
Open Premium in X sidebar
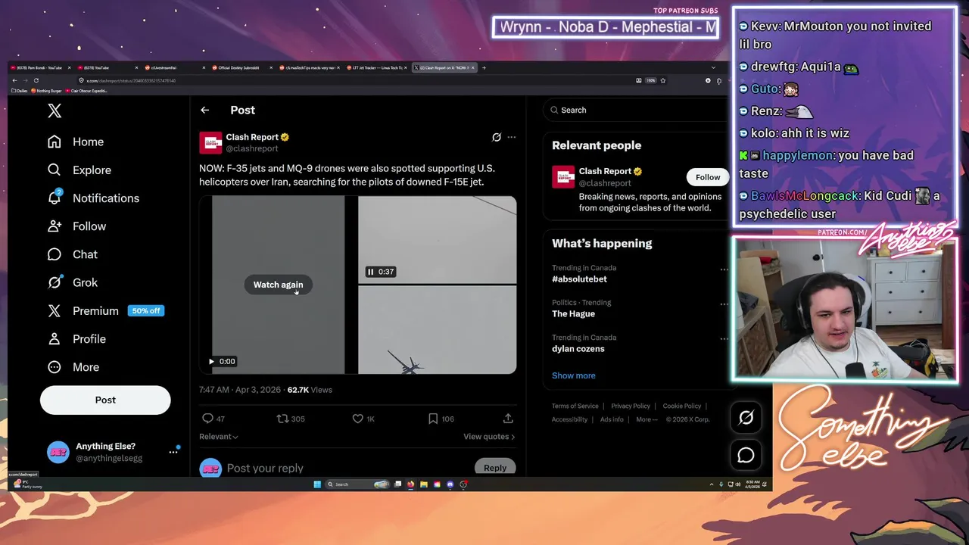point(83,311)
